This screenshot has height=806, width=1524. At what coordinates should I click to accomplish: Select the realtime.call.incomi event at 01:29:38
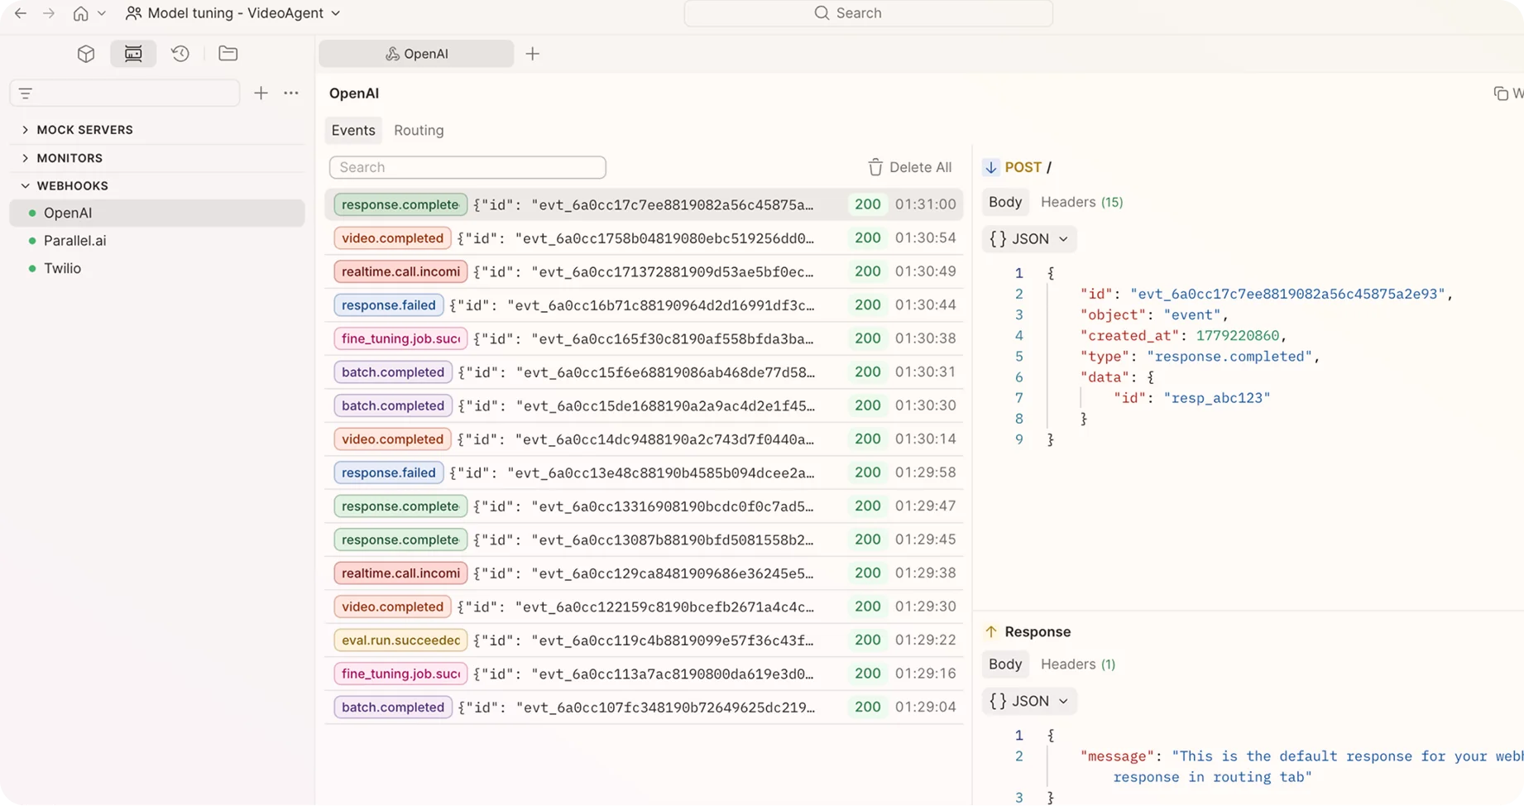[x=644, y=573]
